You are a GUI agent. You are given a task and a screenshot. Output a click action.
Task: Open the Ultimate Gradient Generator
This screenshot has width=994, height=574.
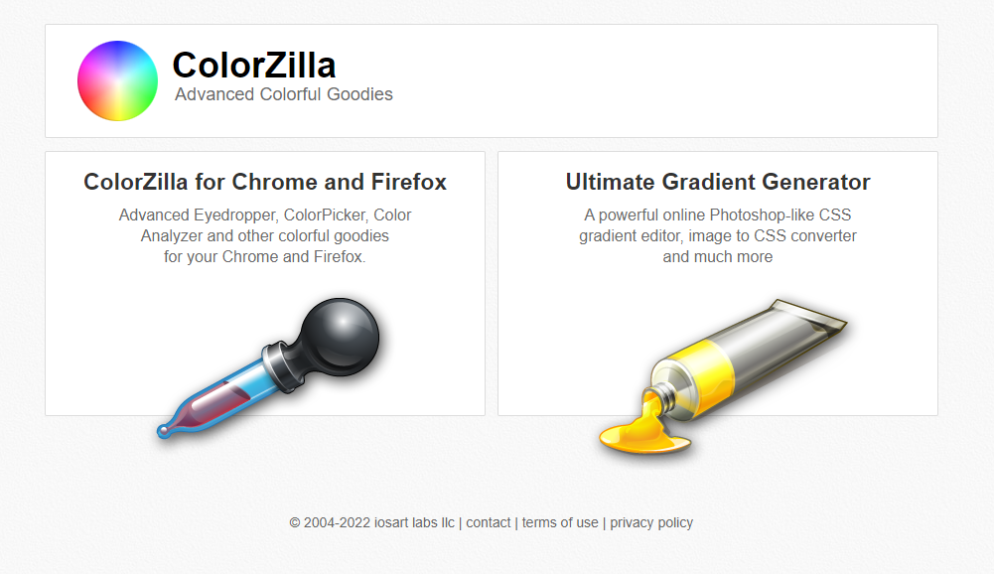(717, 181)
